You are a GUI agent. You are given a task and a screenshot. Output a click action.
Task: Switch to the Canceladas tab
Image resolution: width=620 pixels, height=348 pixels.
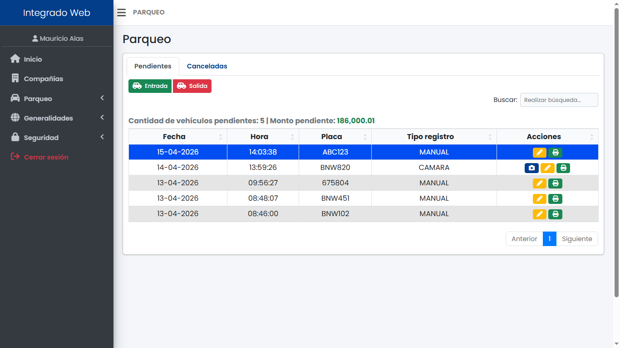coord(207,66)
